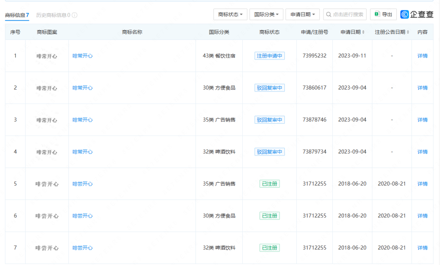Click the 点击进行搜索 search field
Screen dimensions: 440x265
348,14
